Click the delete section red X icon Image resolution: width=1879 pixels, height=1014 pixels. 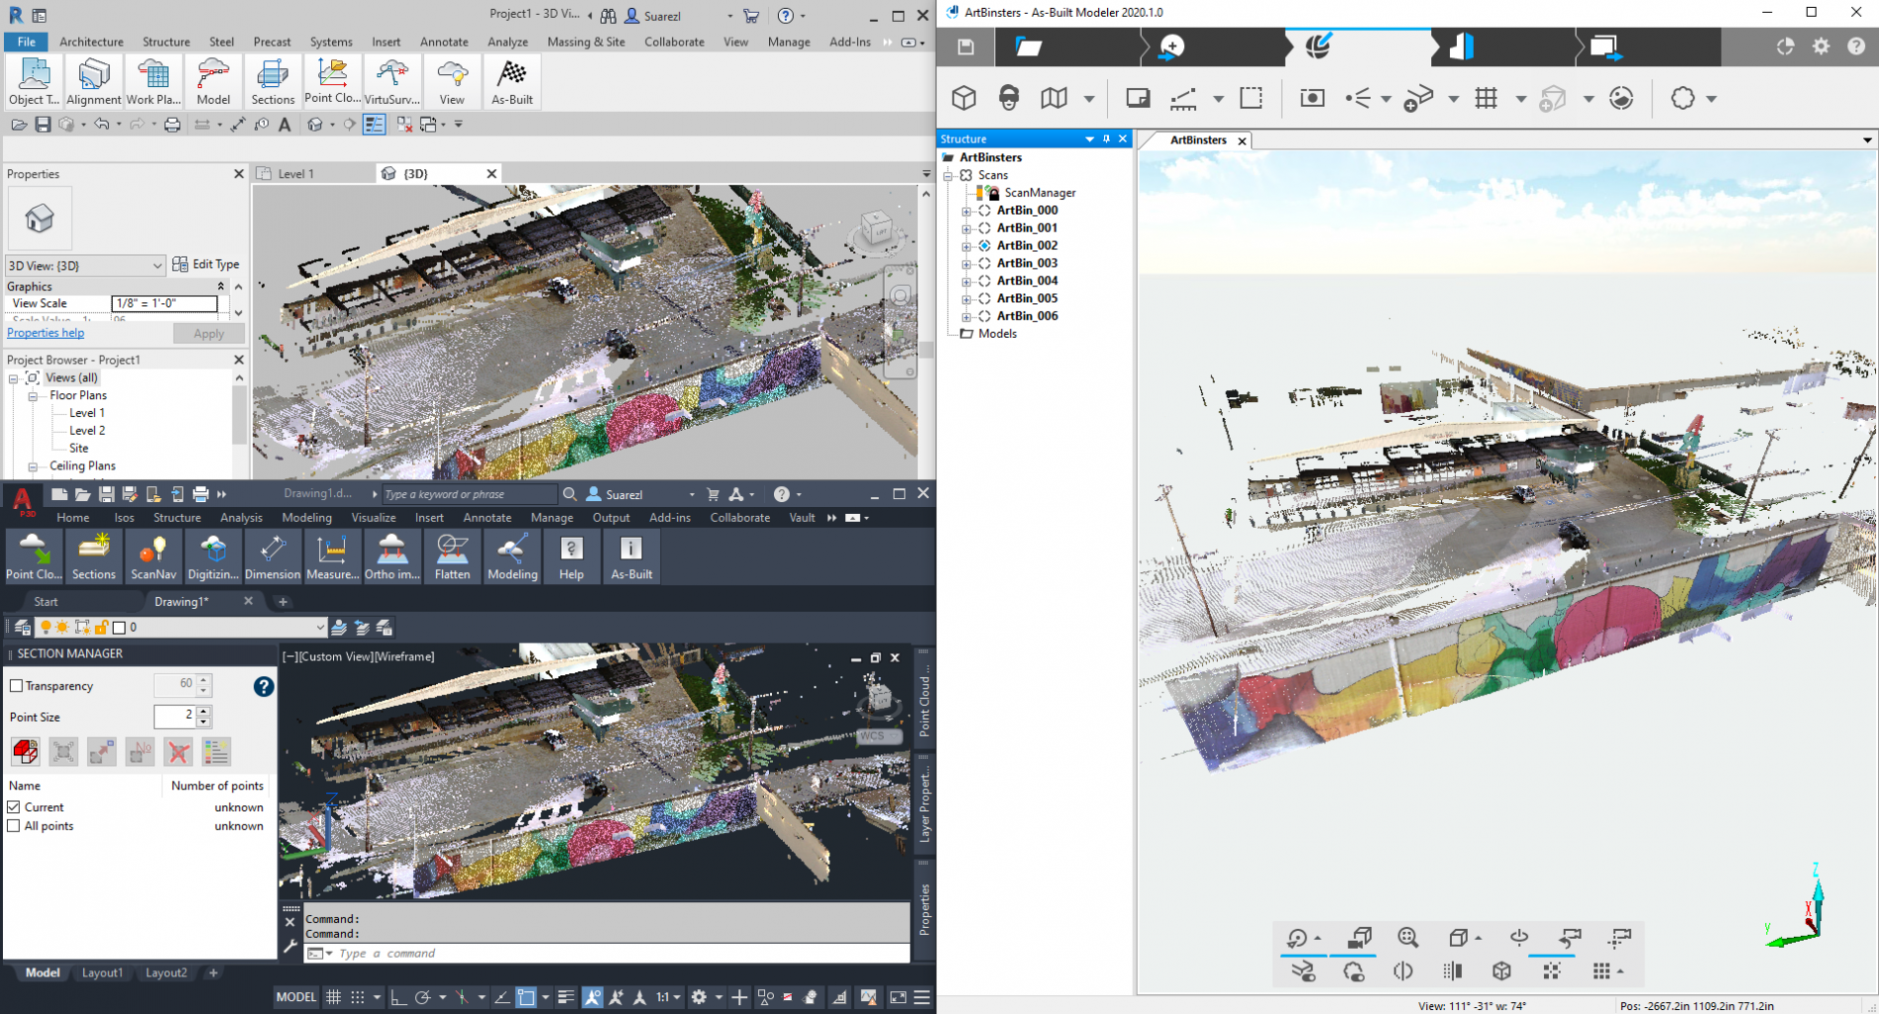(178, 752)
